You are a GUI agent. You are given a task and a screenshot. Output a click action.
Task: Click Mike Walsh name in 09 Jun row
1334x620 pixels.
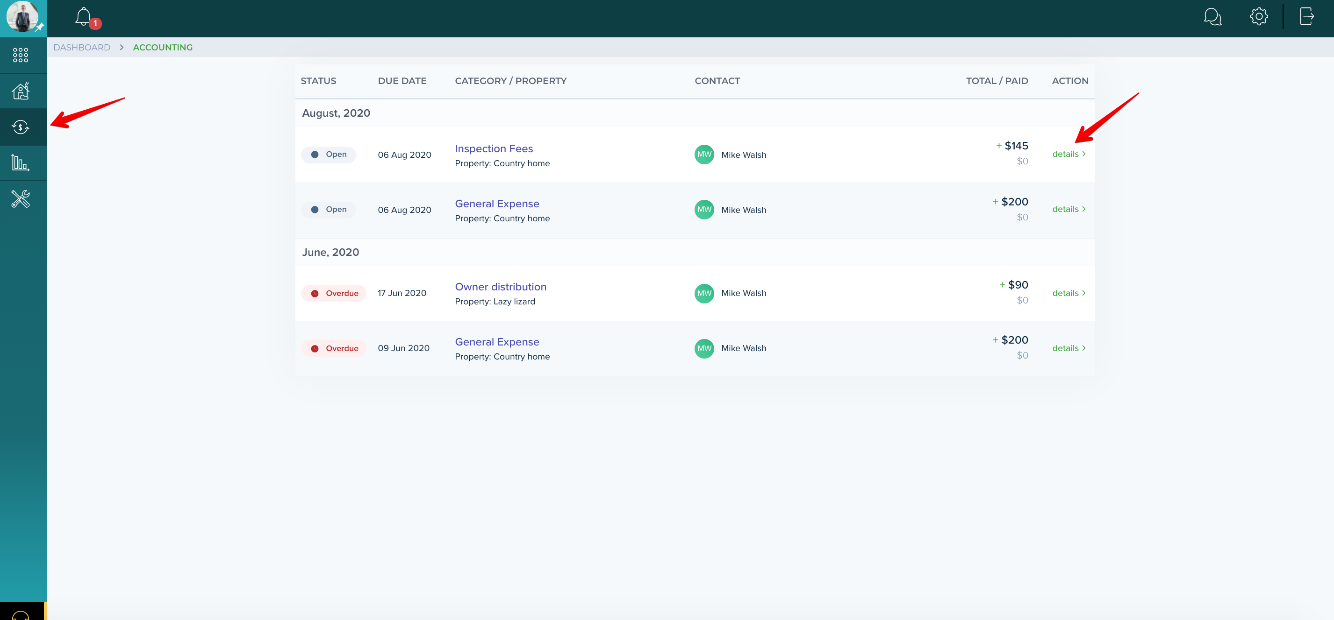click(x=744, y=348)
